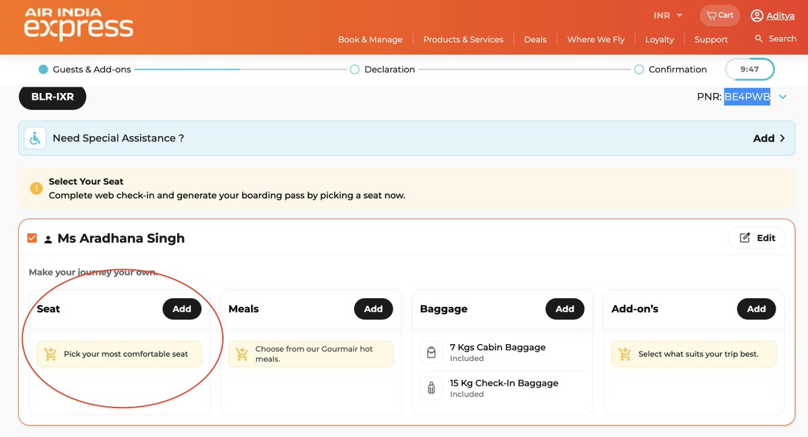The height and width of the screenshot is (437, 808).
Task: Expand the PNR details chevron
Action: pyautogui.click(x=783, y=97)
